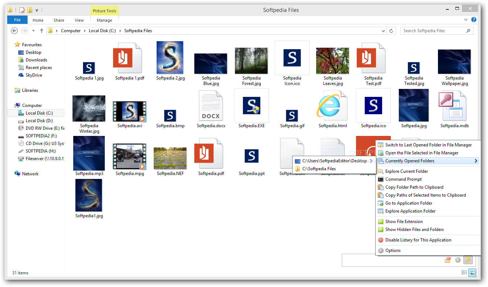The height and width of the screenshot is (287, 488).
Task: Select Explore Application Folder
Action: coord(410,211)
